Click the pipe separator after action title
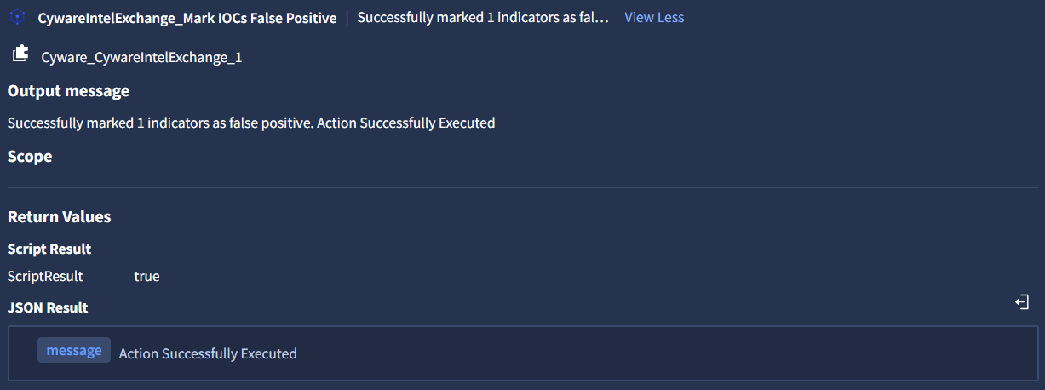This screenshot has width=1045, height=390. point(347,18)
